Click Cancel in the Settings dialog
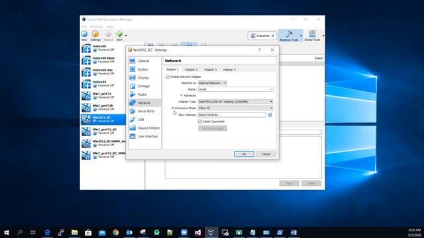 click(266, 154)
